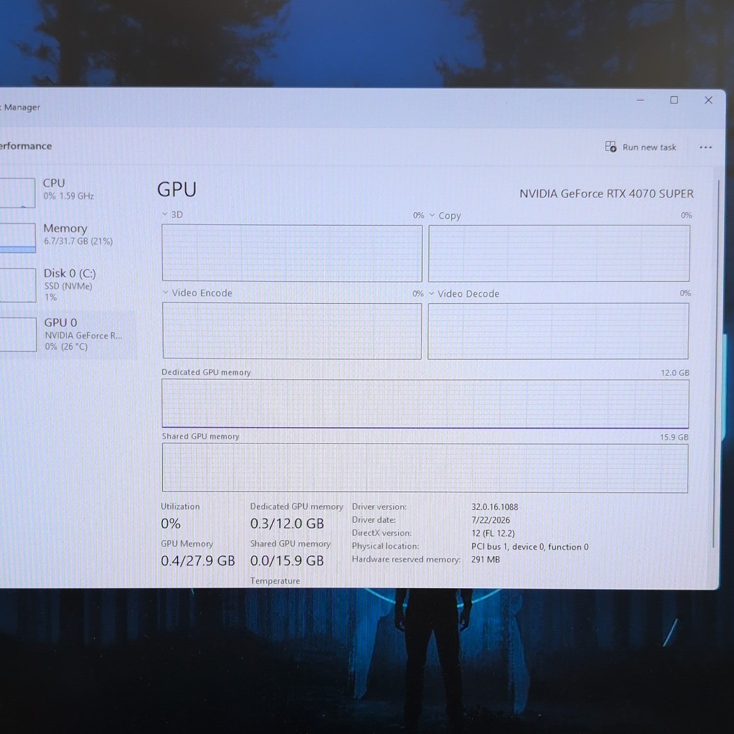Click the 291 MB hardware reserved value
Screen dimensions: 734x734
486,559
